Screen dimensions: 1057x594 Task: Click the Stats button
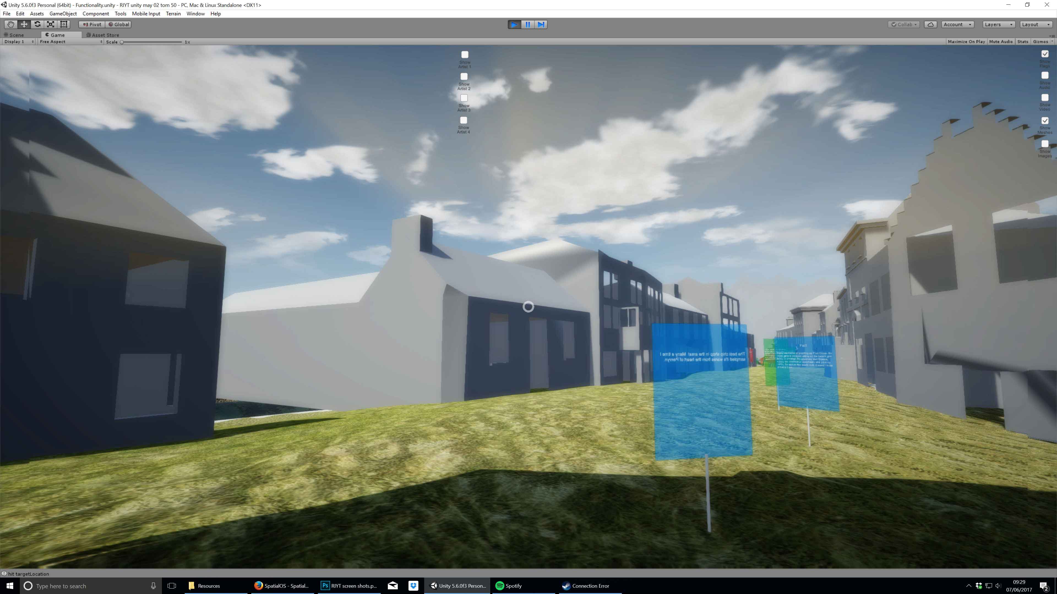pos(1023,42)
